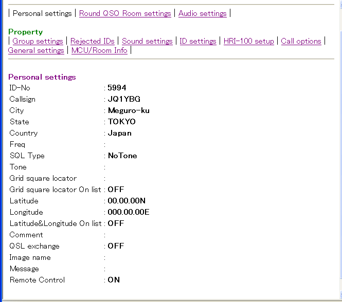Open the Group settings link
Viewport: 342px width, 302px height.
(38, 41)
